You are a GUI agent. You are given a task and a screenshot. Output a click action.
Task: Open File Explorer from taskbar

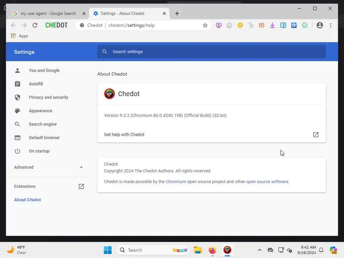(x=198, y=250)
